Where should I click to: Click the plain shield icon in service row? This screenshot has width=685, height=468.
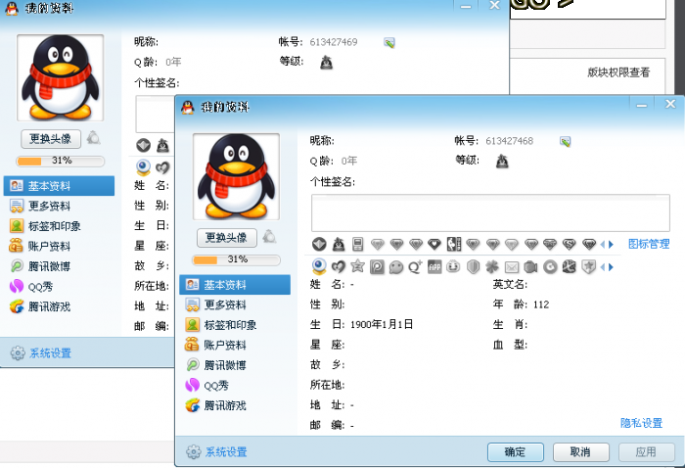coord(473,266)
